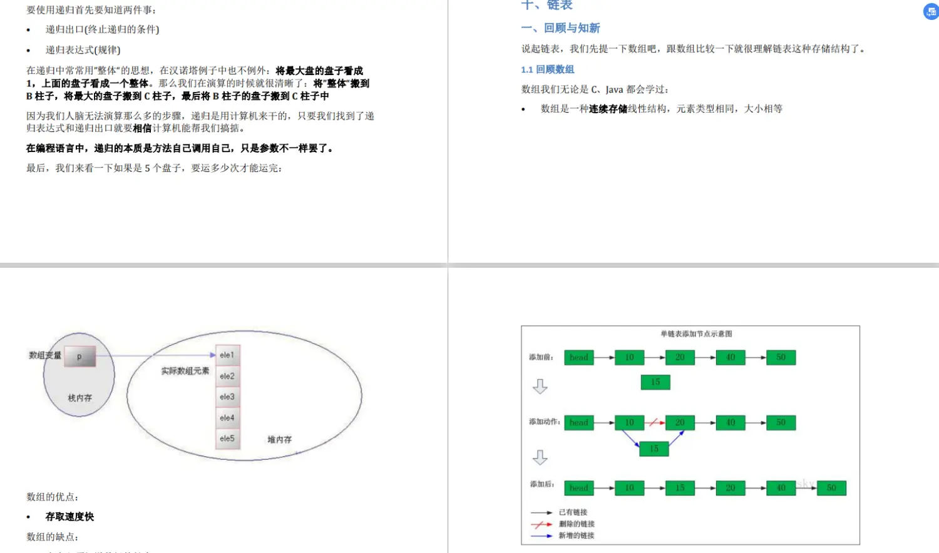The width and height of the screenshot is (939, 553).
Task: Click the down arrow above 添加后 row
Action: [x=540, y=457]
